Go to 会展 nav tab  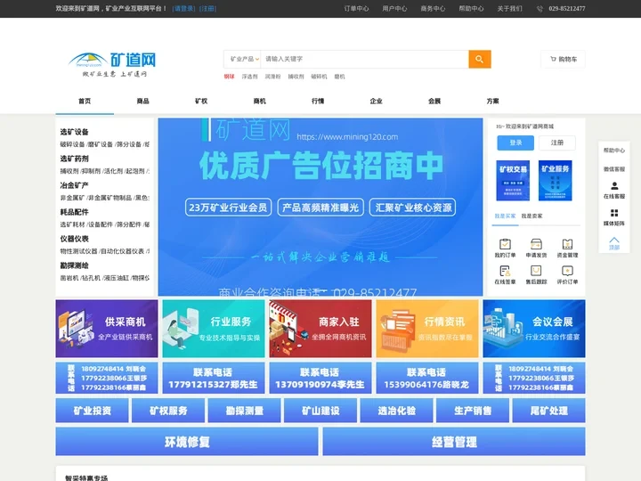point(434,101)
